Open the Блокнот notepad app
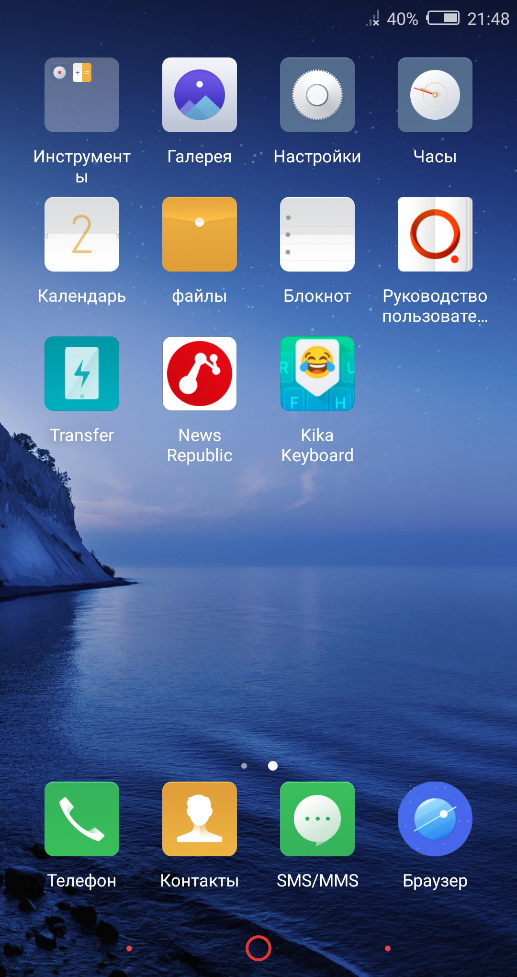Viewport: 517px width, 977px height. click(x=317, y=234)
